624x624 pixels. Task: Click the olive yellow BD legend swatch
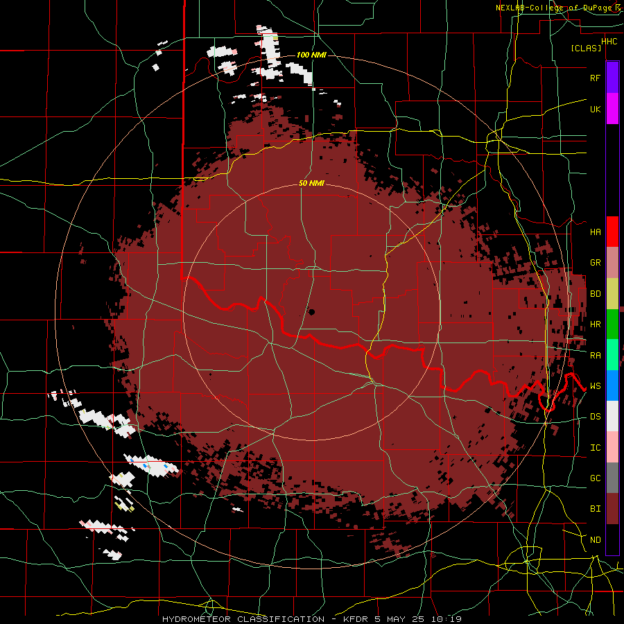tap(612, 293)
